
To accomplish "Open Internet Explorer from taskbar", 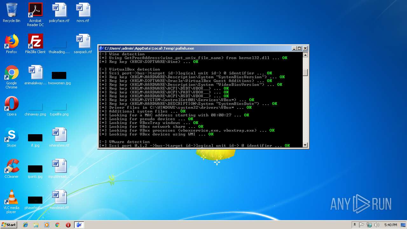I will click(x=25, y=225).
